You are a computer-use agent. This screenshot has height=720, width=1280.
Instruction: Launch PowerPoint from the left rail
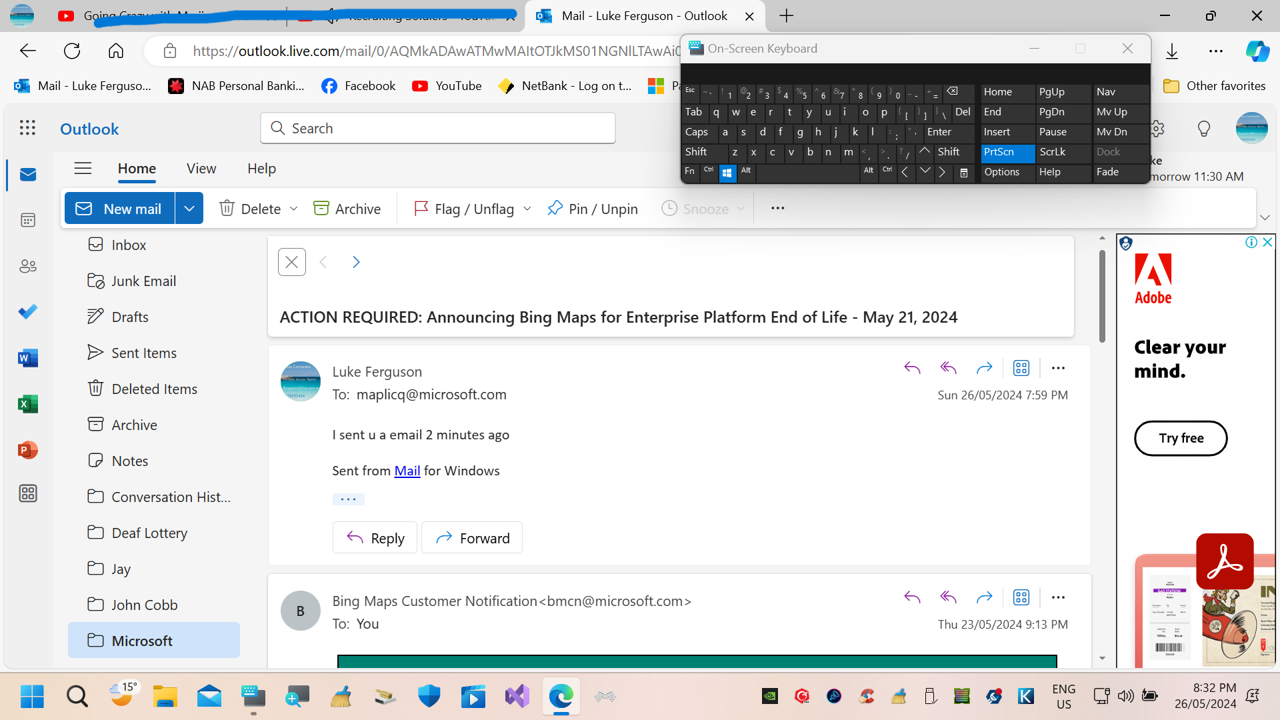click(x=28, y=450)
